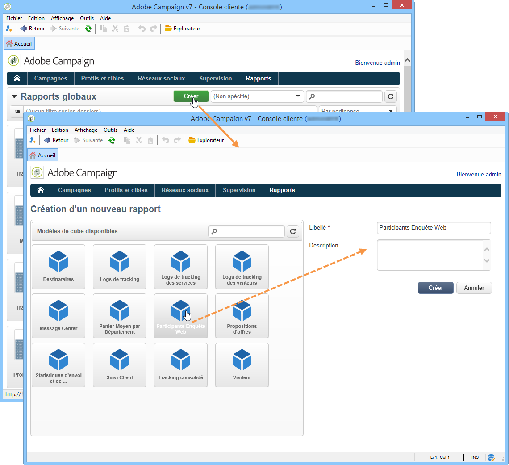Viewport: 509px width, 465px height.
Task: Click home icon in back window navbar
Action: (x=17, y=78)
